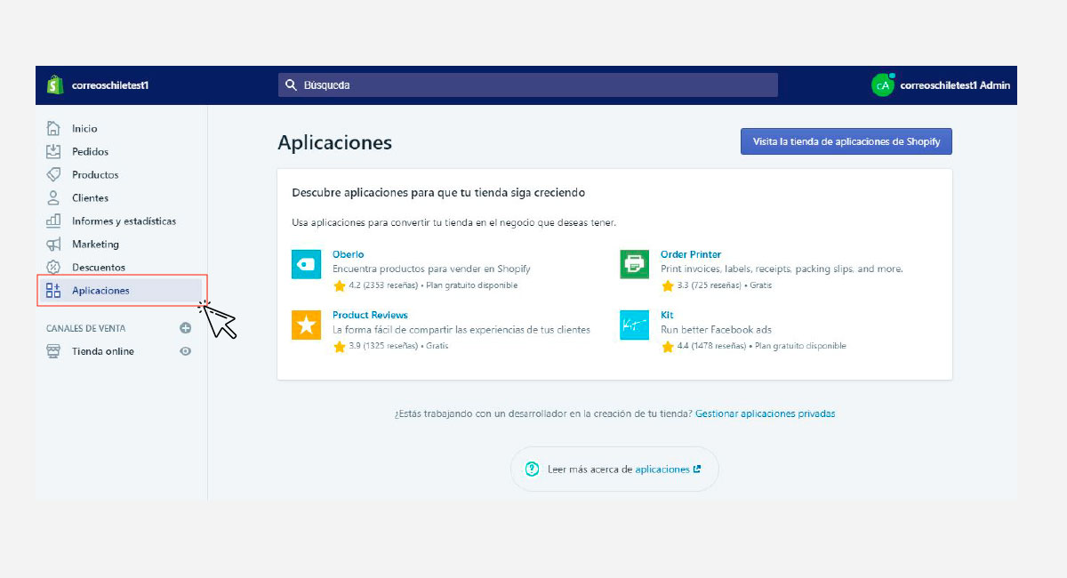Click the Oberlo app icon

306,264
